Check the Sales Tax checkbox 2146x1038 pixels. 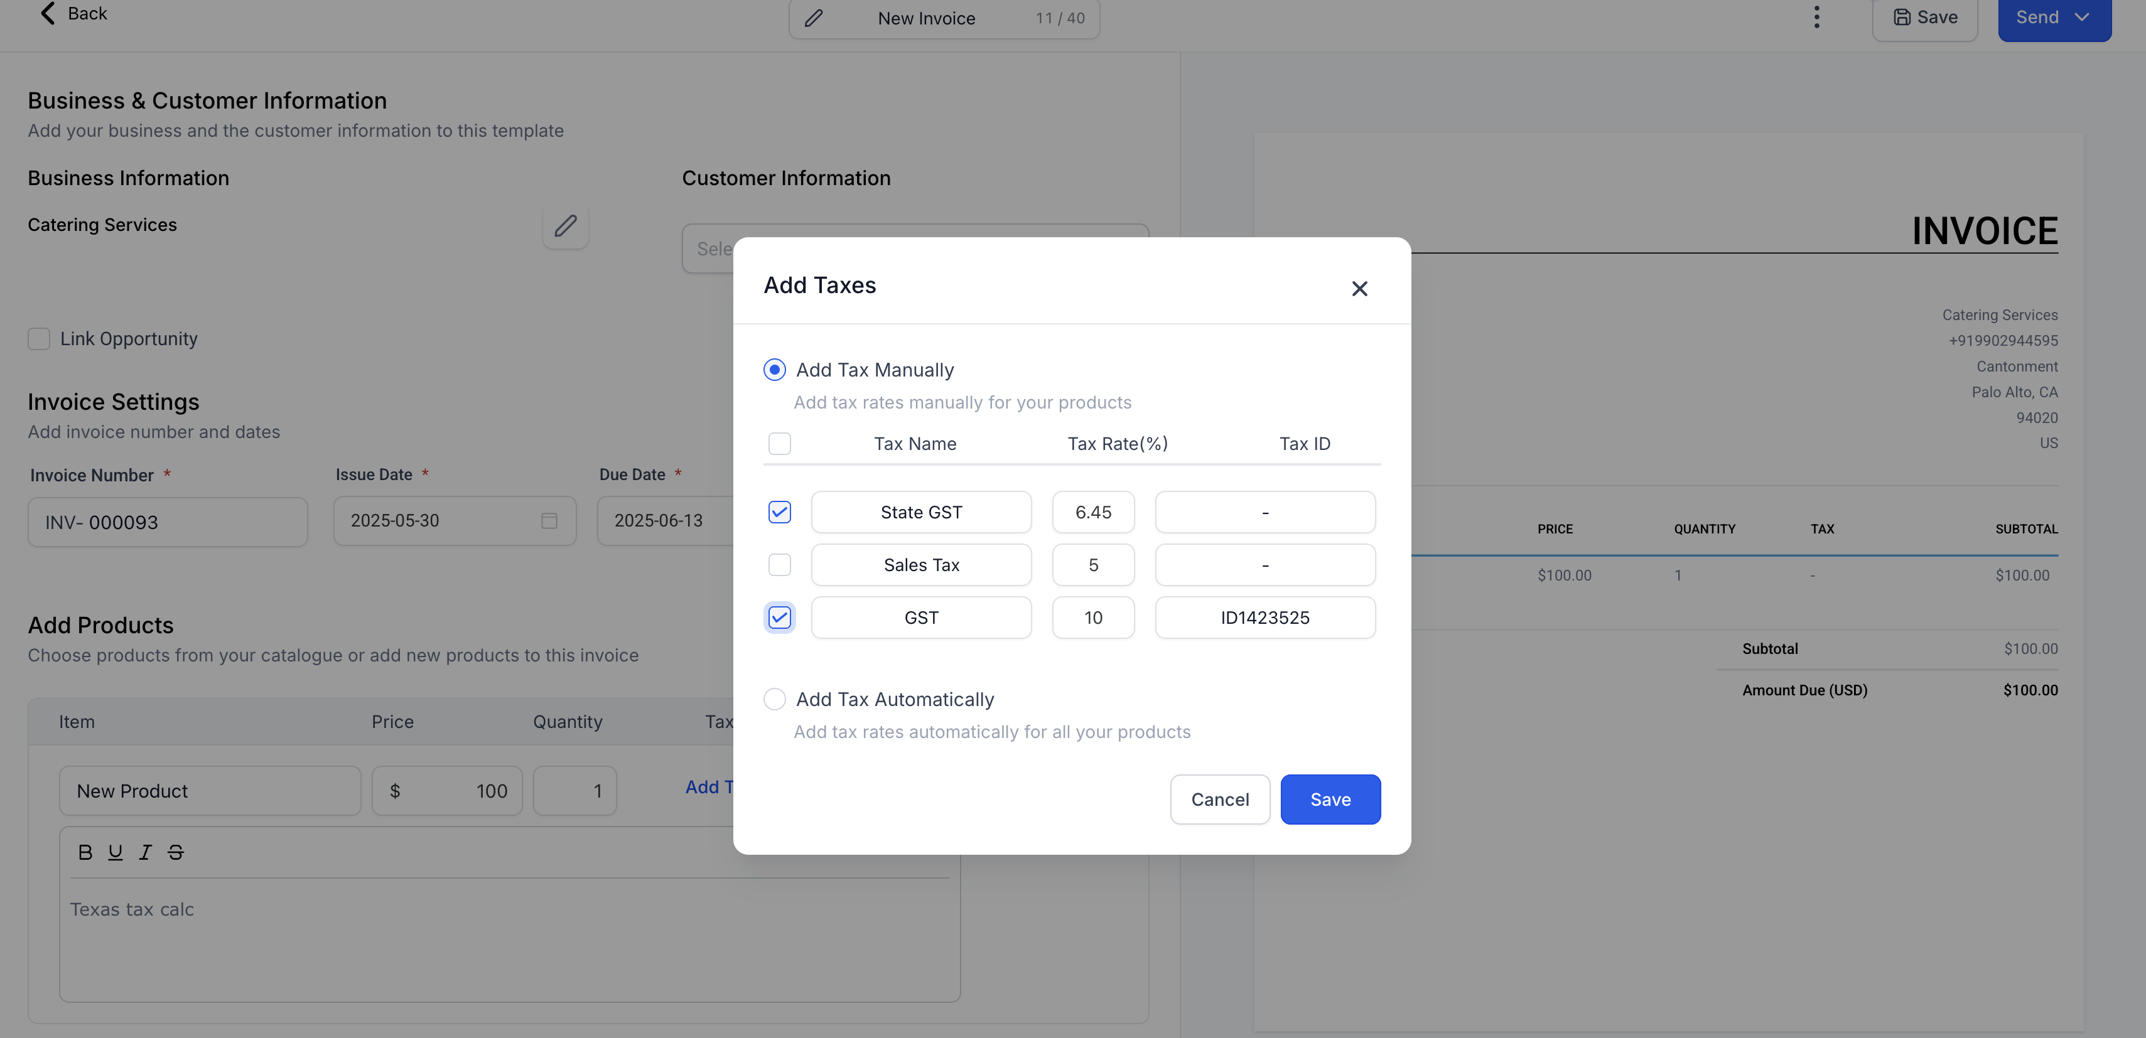coord(779,564)
